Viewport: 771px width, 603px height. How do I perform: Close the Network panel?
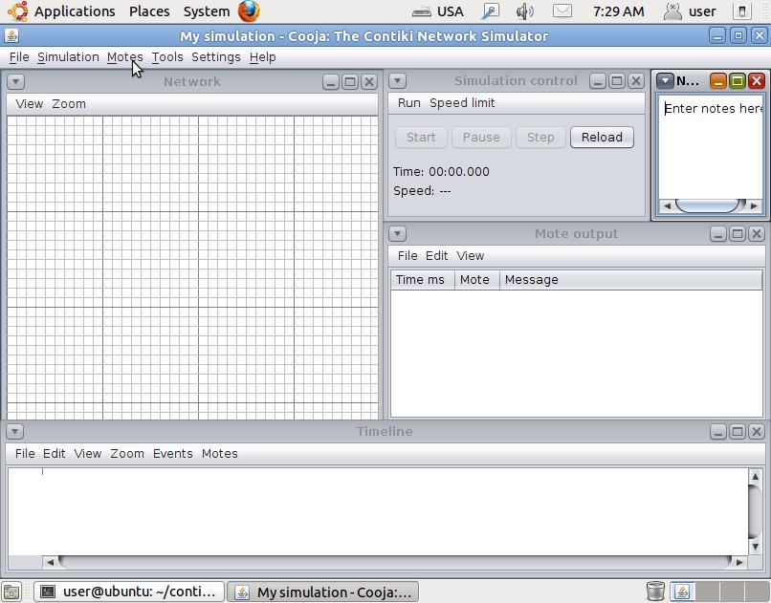(x=369, y=81)
